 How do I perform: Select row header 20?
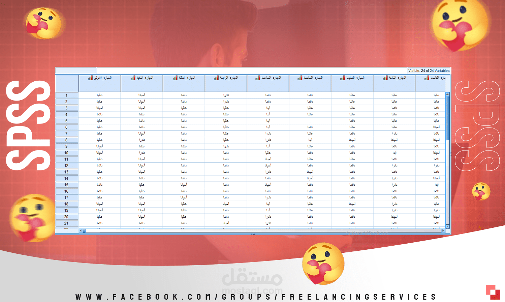point(67,217)
